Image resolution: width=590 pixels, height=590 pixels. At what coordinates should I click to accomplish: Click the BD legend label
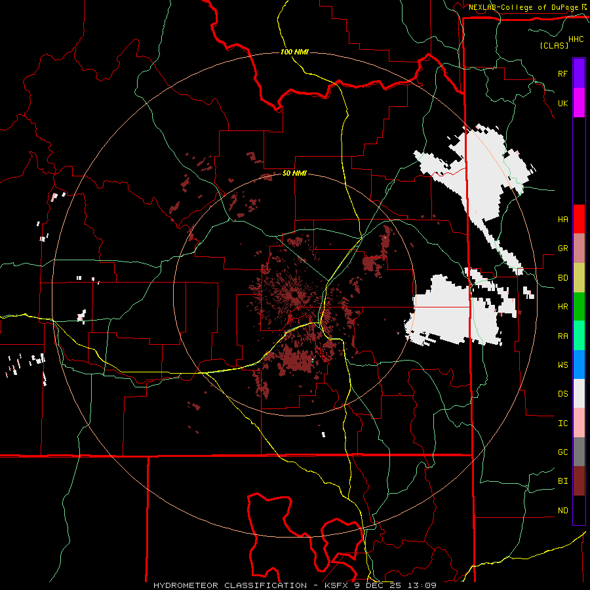click(x=562, y=278)
